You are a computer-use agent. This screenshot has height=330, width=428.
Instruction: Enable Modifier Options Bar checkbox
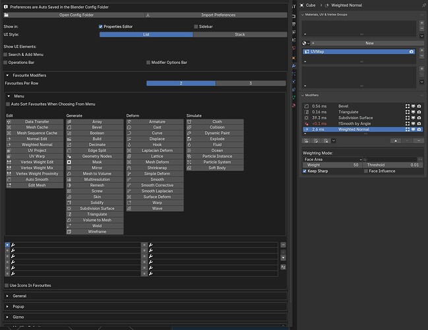click(x=148, y=63)
